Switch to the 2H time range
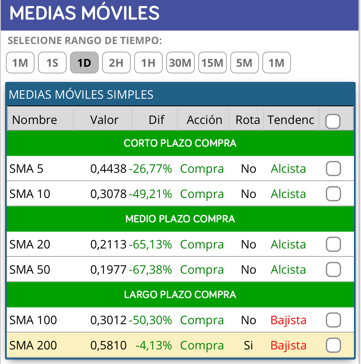 pyautogui.click(x=116, y=63)
